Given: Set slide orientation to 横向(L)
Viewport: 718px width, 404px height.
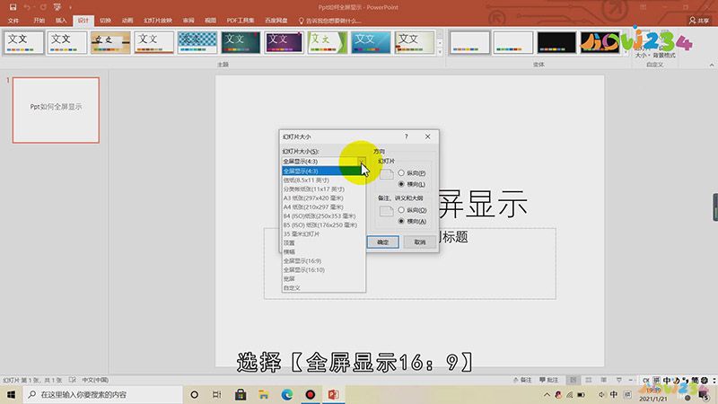Looking at the screenshot, I should pyautogui.click(x=412, y=184).
